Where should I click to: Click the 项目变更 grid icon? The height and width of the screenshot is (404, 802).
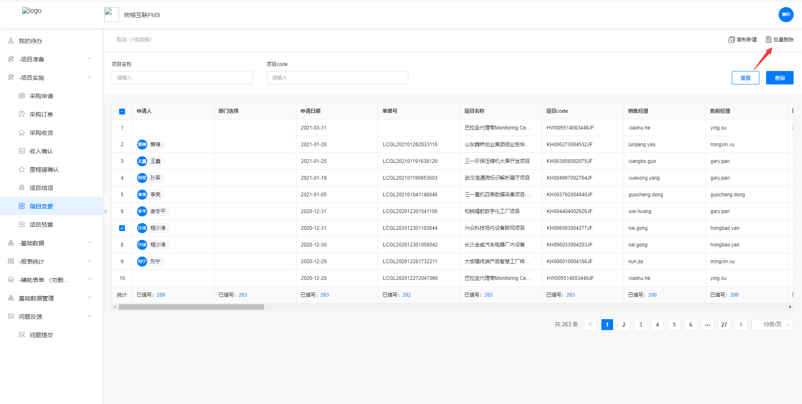[22, 206]
